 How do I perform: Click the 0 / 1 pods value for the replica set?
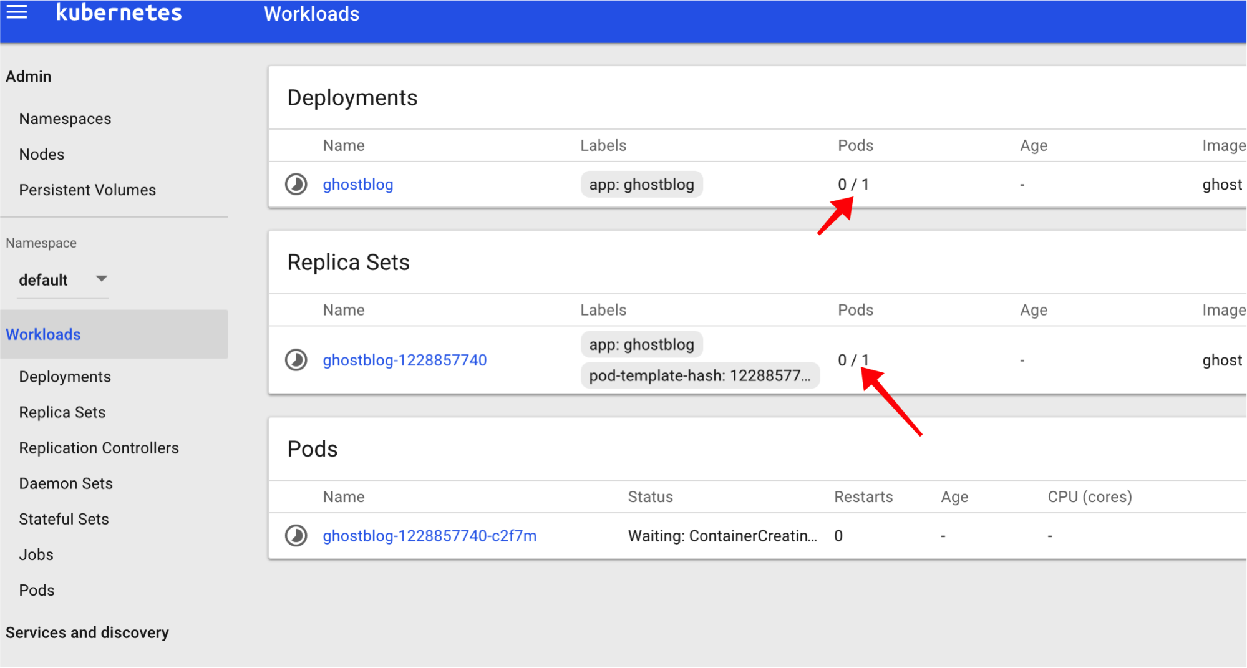pos(853,360)
